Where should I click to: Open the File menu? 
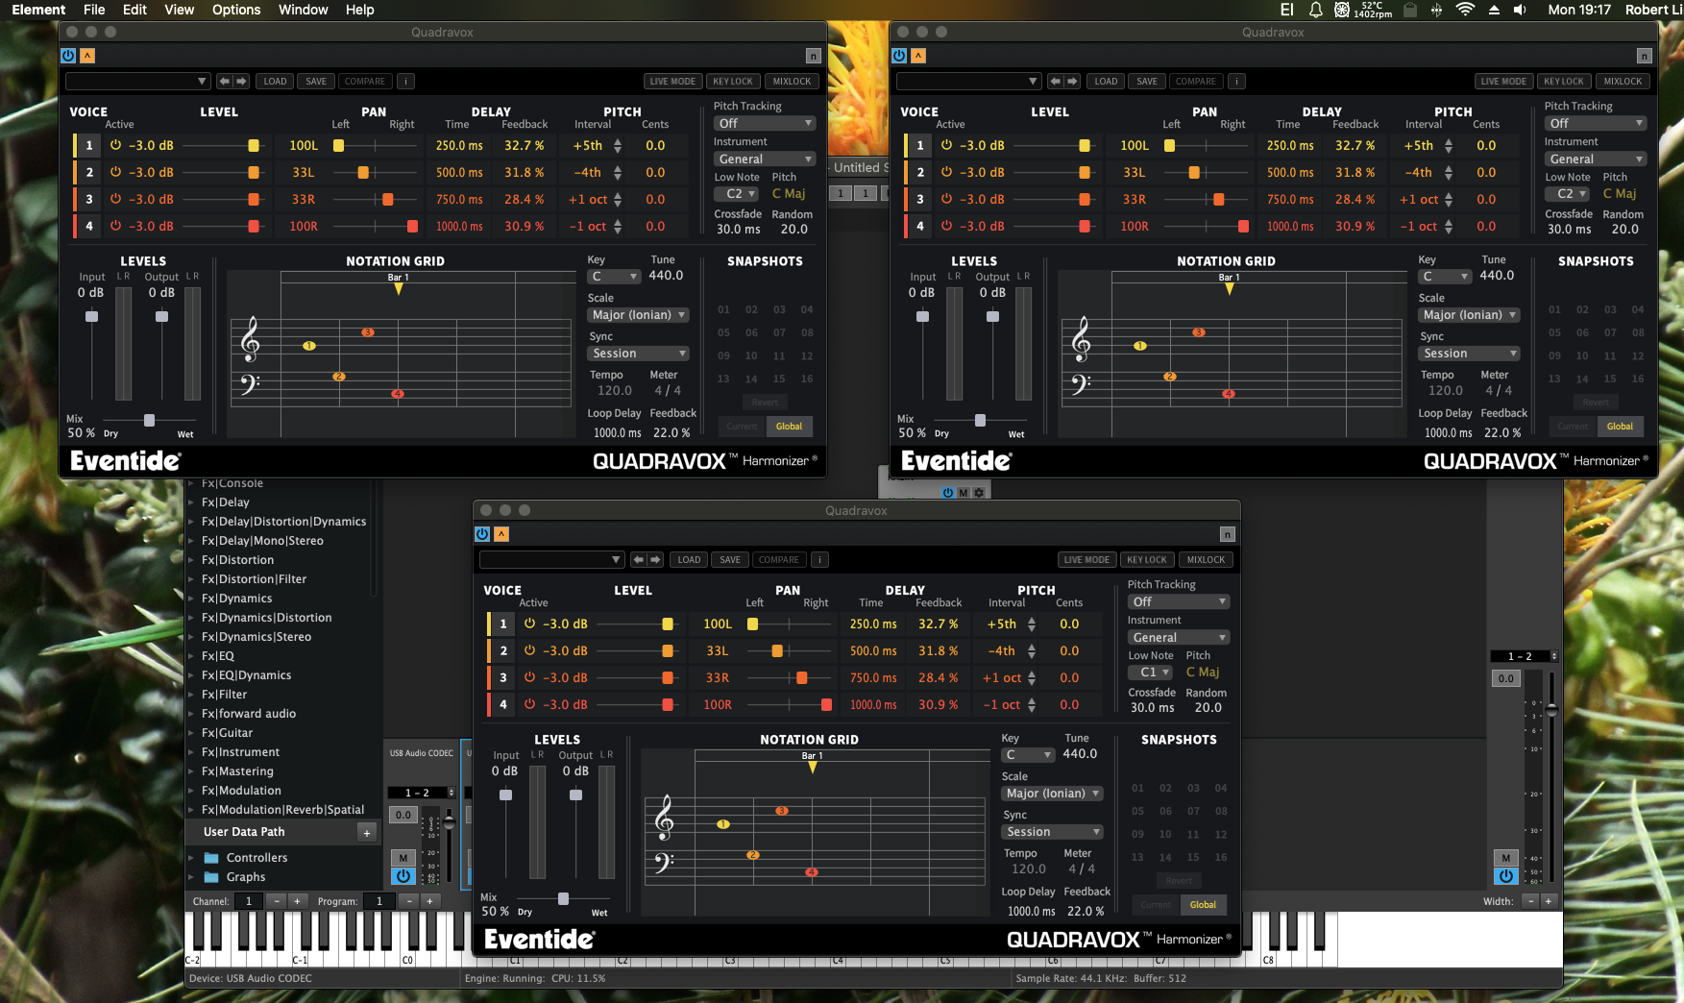tap(94, 10)
